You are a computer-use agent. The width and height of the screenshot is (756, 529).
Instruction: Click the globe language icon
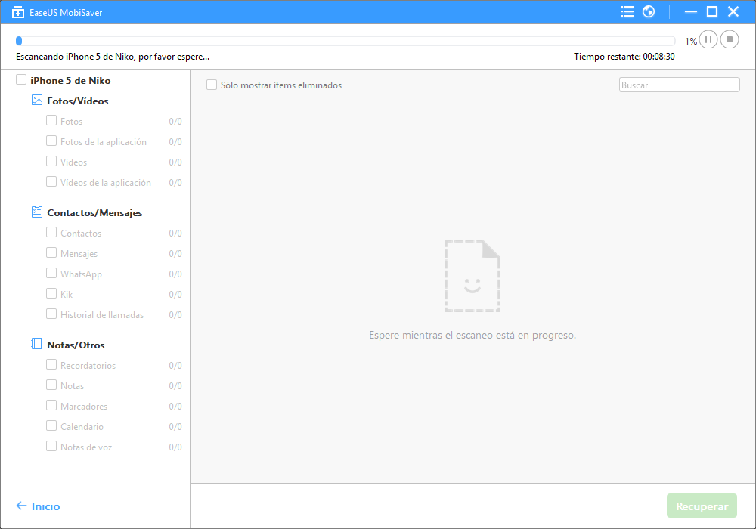[x=648, y=11]
